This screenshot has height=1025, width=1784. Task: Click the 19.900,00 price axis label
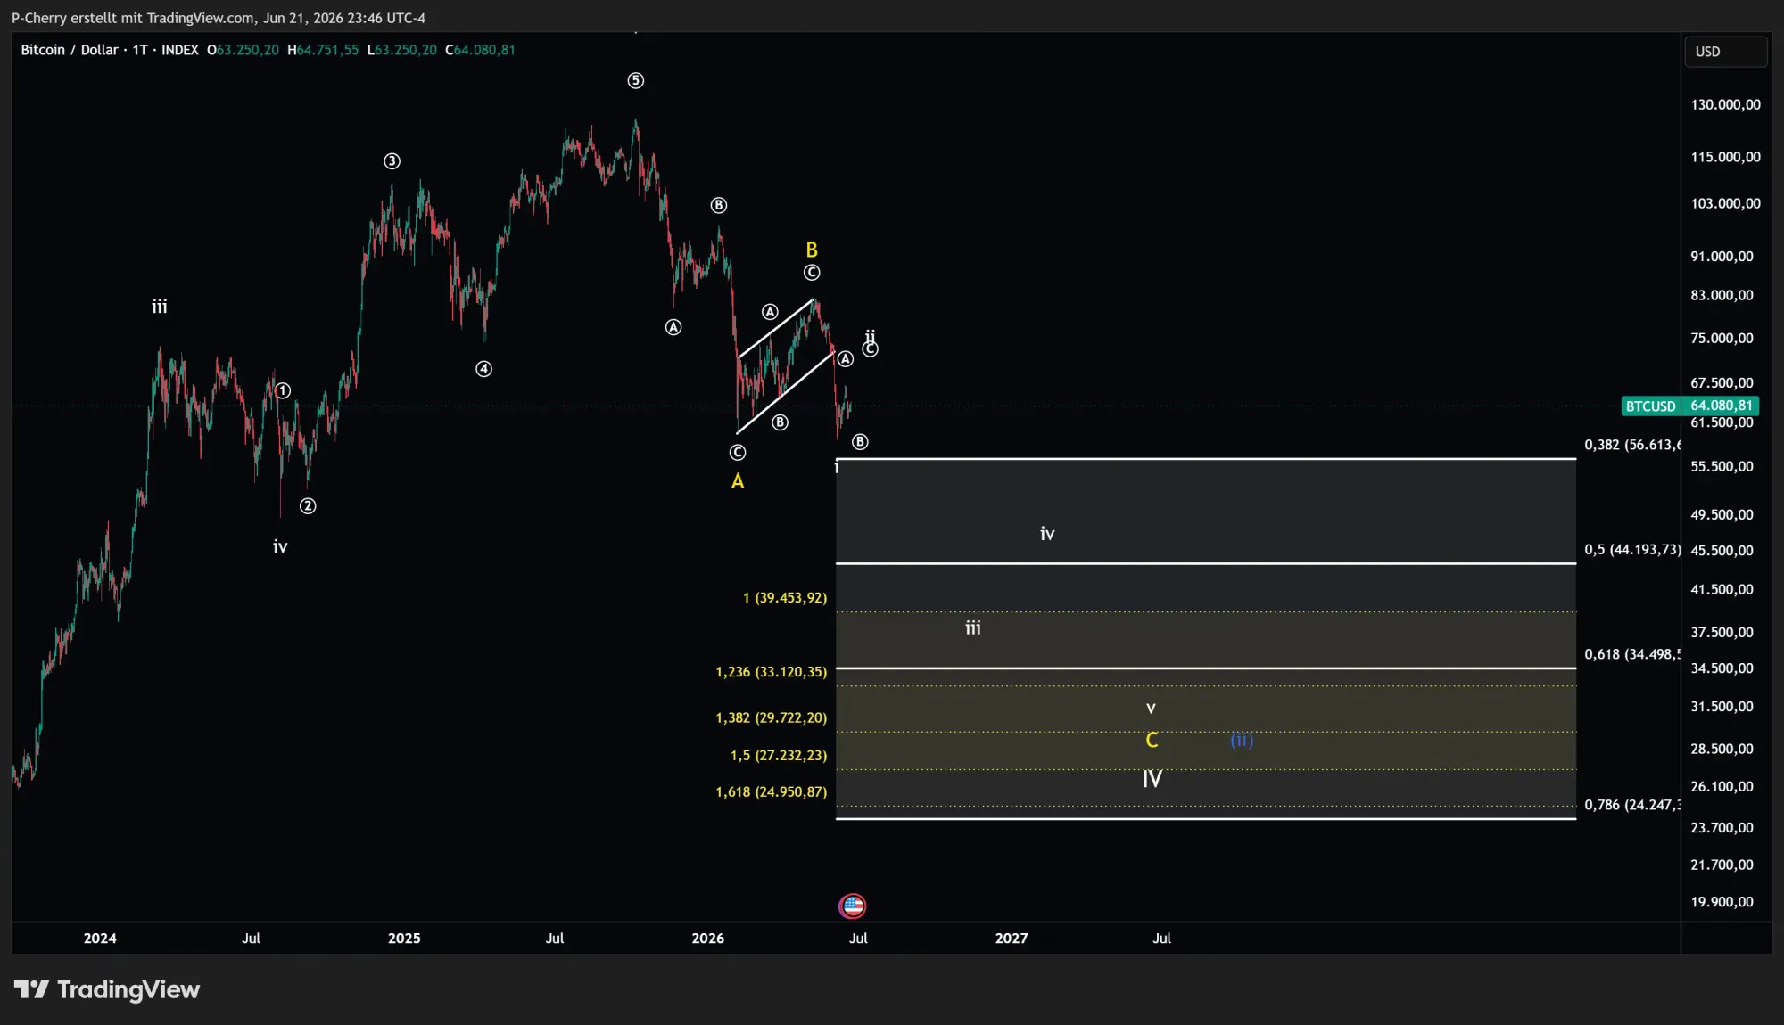[1722, 902]
